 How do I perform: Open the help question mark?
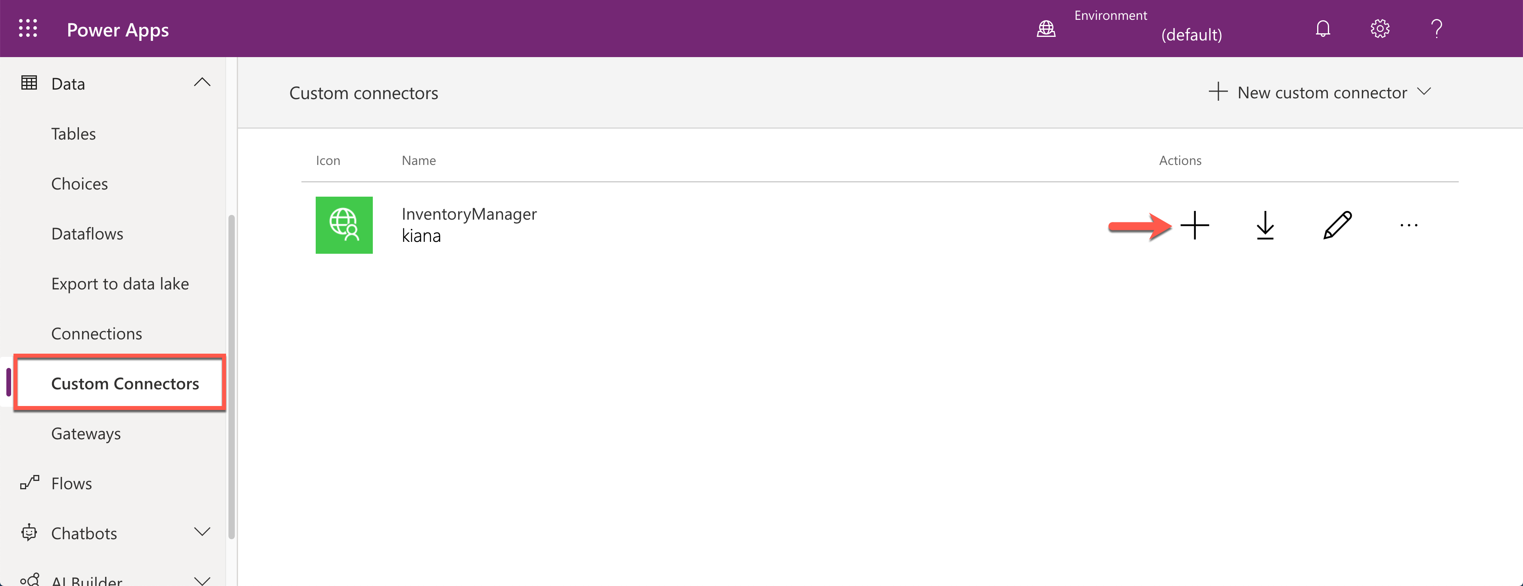coord(1436,29)
